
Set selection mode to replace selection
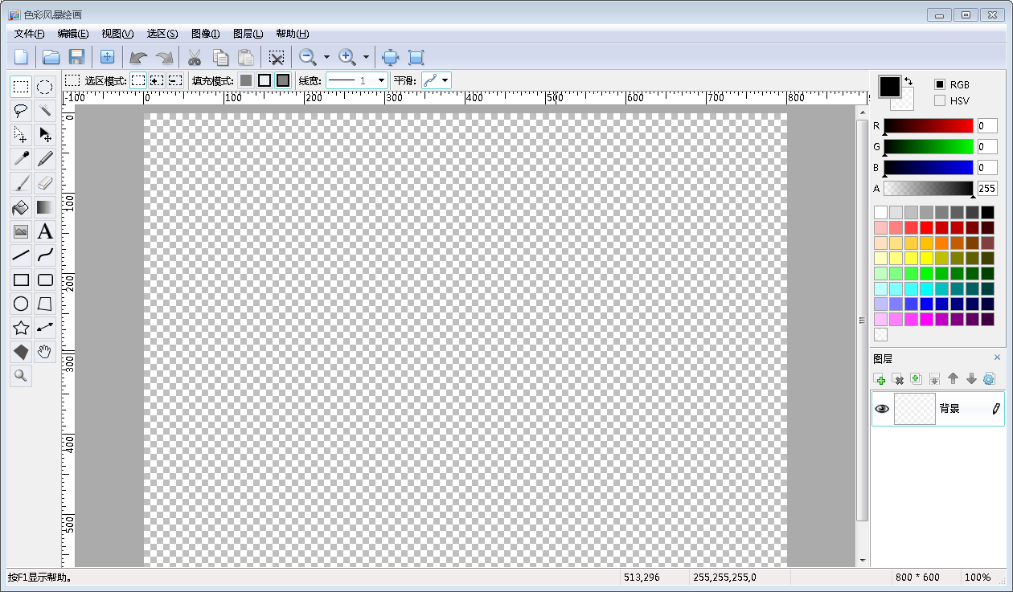pyautogui.click(x=138, y=80)
